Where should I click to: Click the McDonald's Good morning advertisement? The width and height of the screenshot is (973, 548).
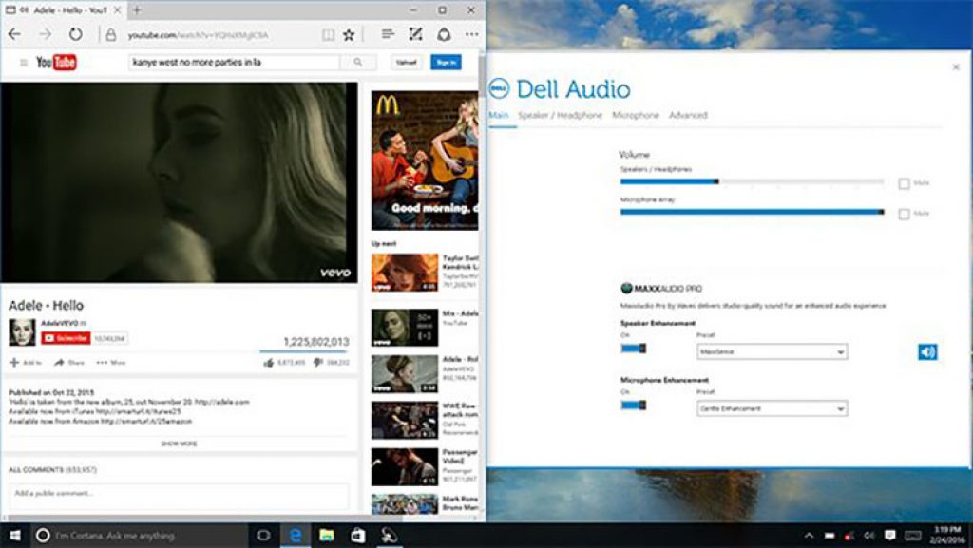point(425,161)
